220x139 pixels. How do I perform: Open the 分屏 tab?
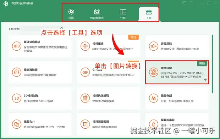point(123,14)
